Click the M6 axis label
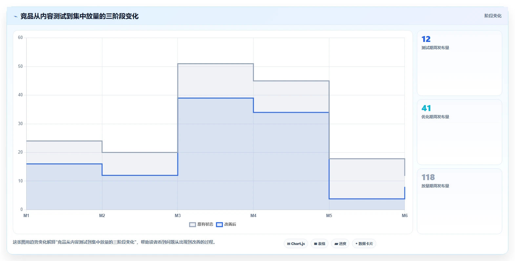The height and width of the screenshot is (261, 515). click(405, 215)
